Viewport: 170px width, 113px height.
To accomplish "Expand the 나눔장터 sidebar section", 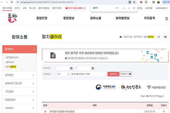I will tap(33, 108).
